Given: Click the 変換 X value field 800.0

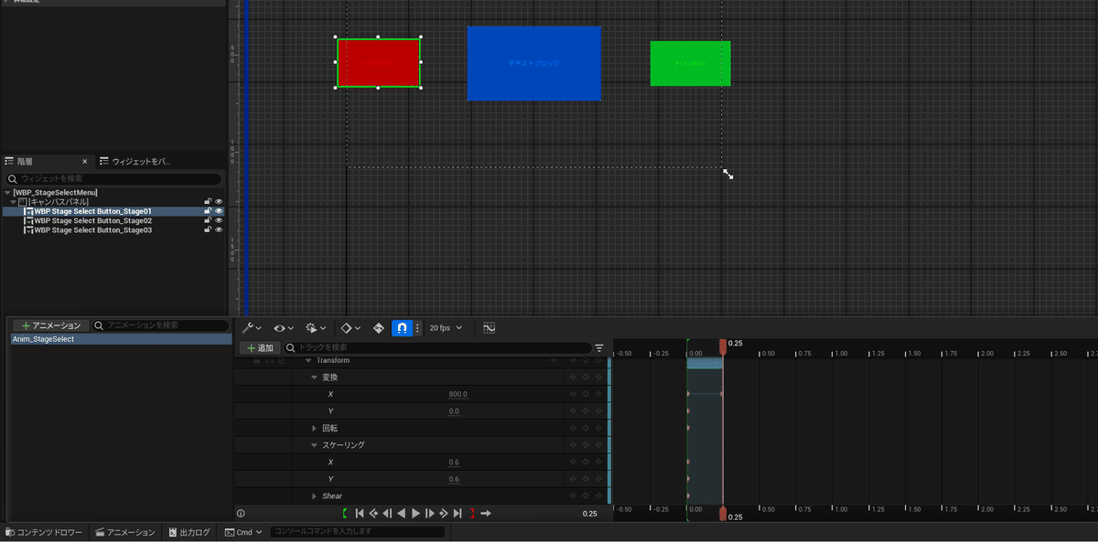Looking at the screenshot, I should pyautogui.click(x=457, y=395).
